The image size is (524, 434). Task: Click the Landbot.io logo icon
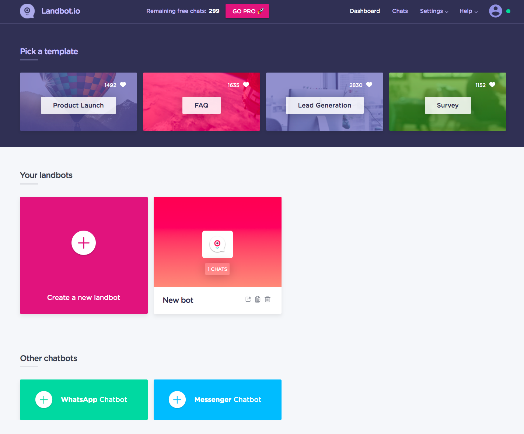click(x=27, y=11)
